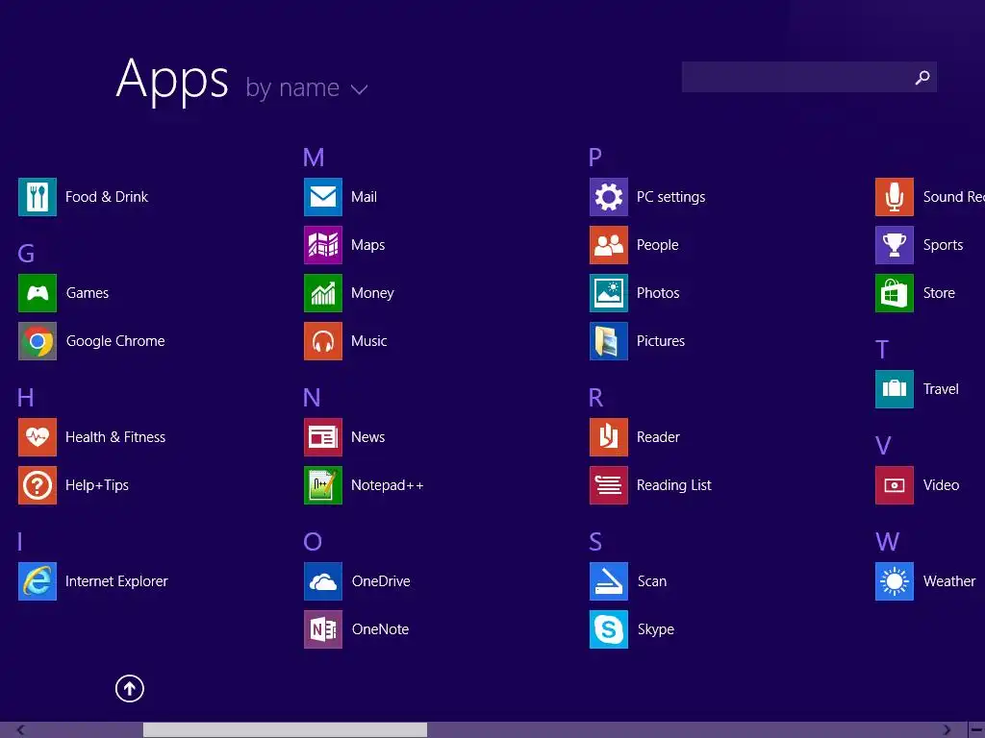
Task: Launch the Notepad++ icon
Action: [x=323, y=485]
